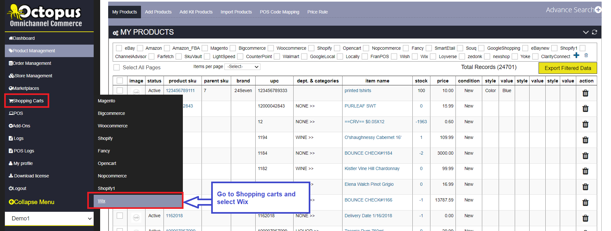Delete O'shaughnessy Cabernet 16' product
This screenshot has width=611, height=231.
[x=585, y=140]
